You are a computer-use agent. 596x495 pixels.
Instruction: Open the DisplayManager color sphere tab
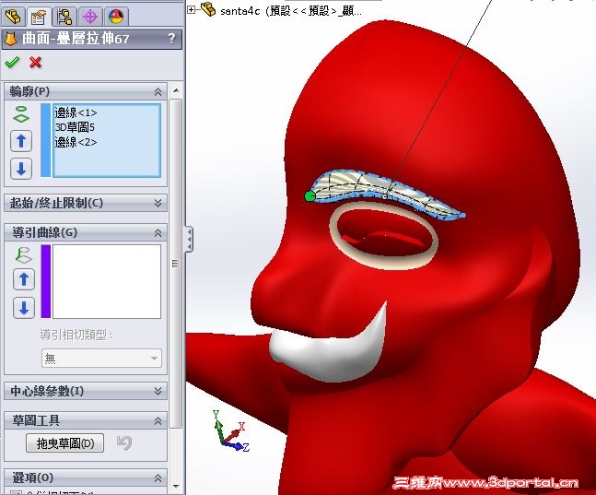click(116, 17)
